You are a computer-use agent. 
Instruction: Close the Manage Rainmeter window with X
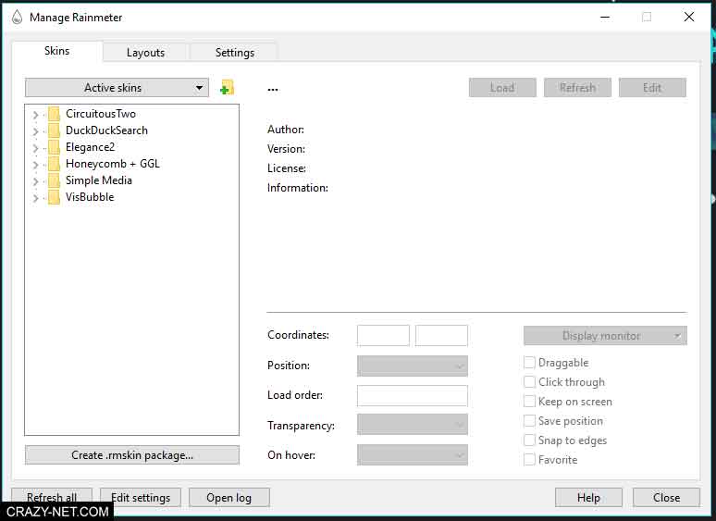[689, 18]
